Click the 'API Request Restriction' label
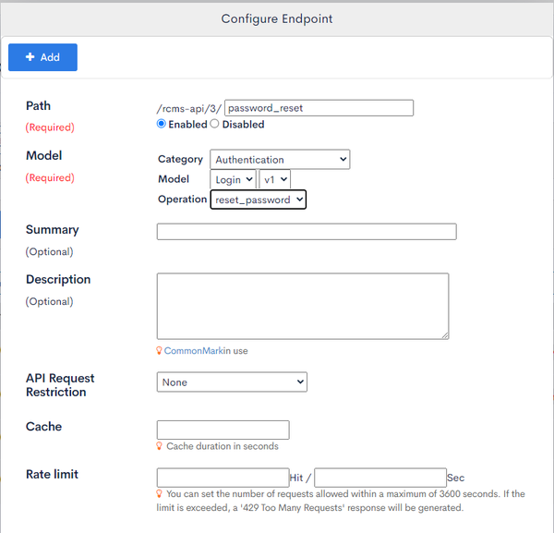The height and width of the screenshot is (533, 554). [60, 385]
